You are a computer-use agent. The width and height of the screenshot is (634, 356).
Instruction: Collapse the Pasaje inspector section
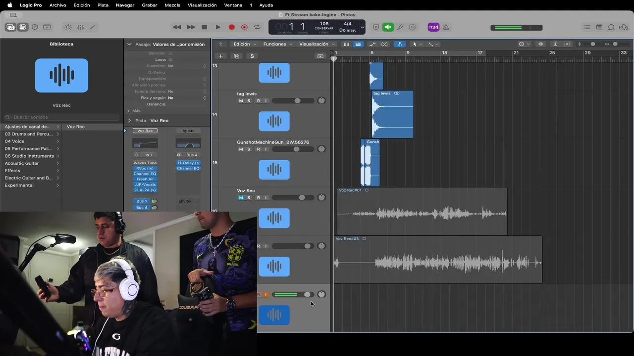click(x=129, y=44)
